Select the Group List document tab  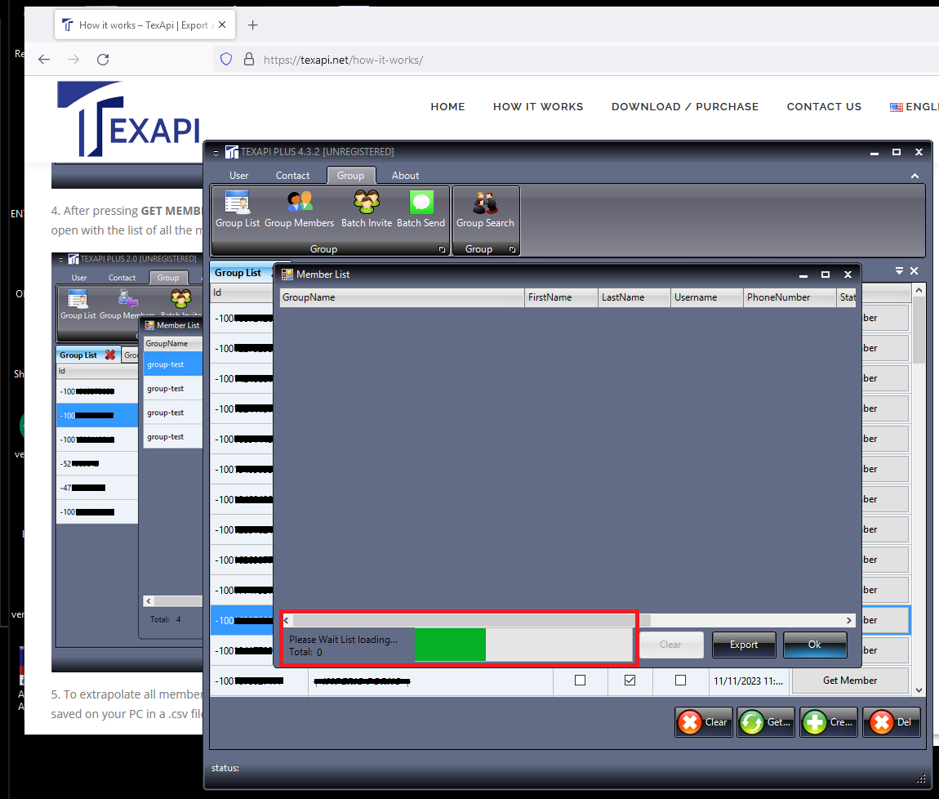pos(238,273)
